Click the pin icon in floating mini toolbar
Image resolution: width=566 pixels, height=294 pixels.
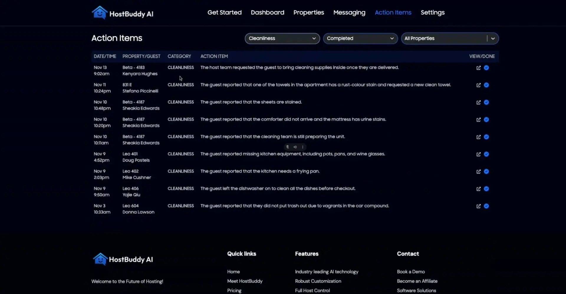287,147
